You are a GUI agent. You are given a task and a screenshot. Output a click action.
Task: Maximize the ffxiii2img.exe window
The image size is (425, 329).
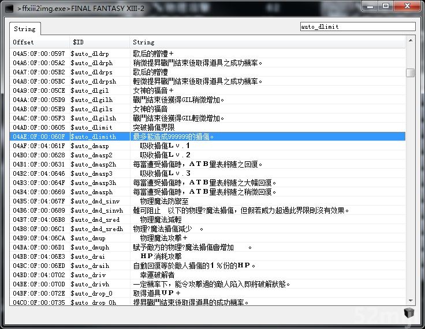386,6
